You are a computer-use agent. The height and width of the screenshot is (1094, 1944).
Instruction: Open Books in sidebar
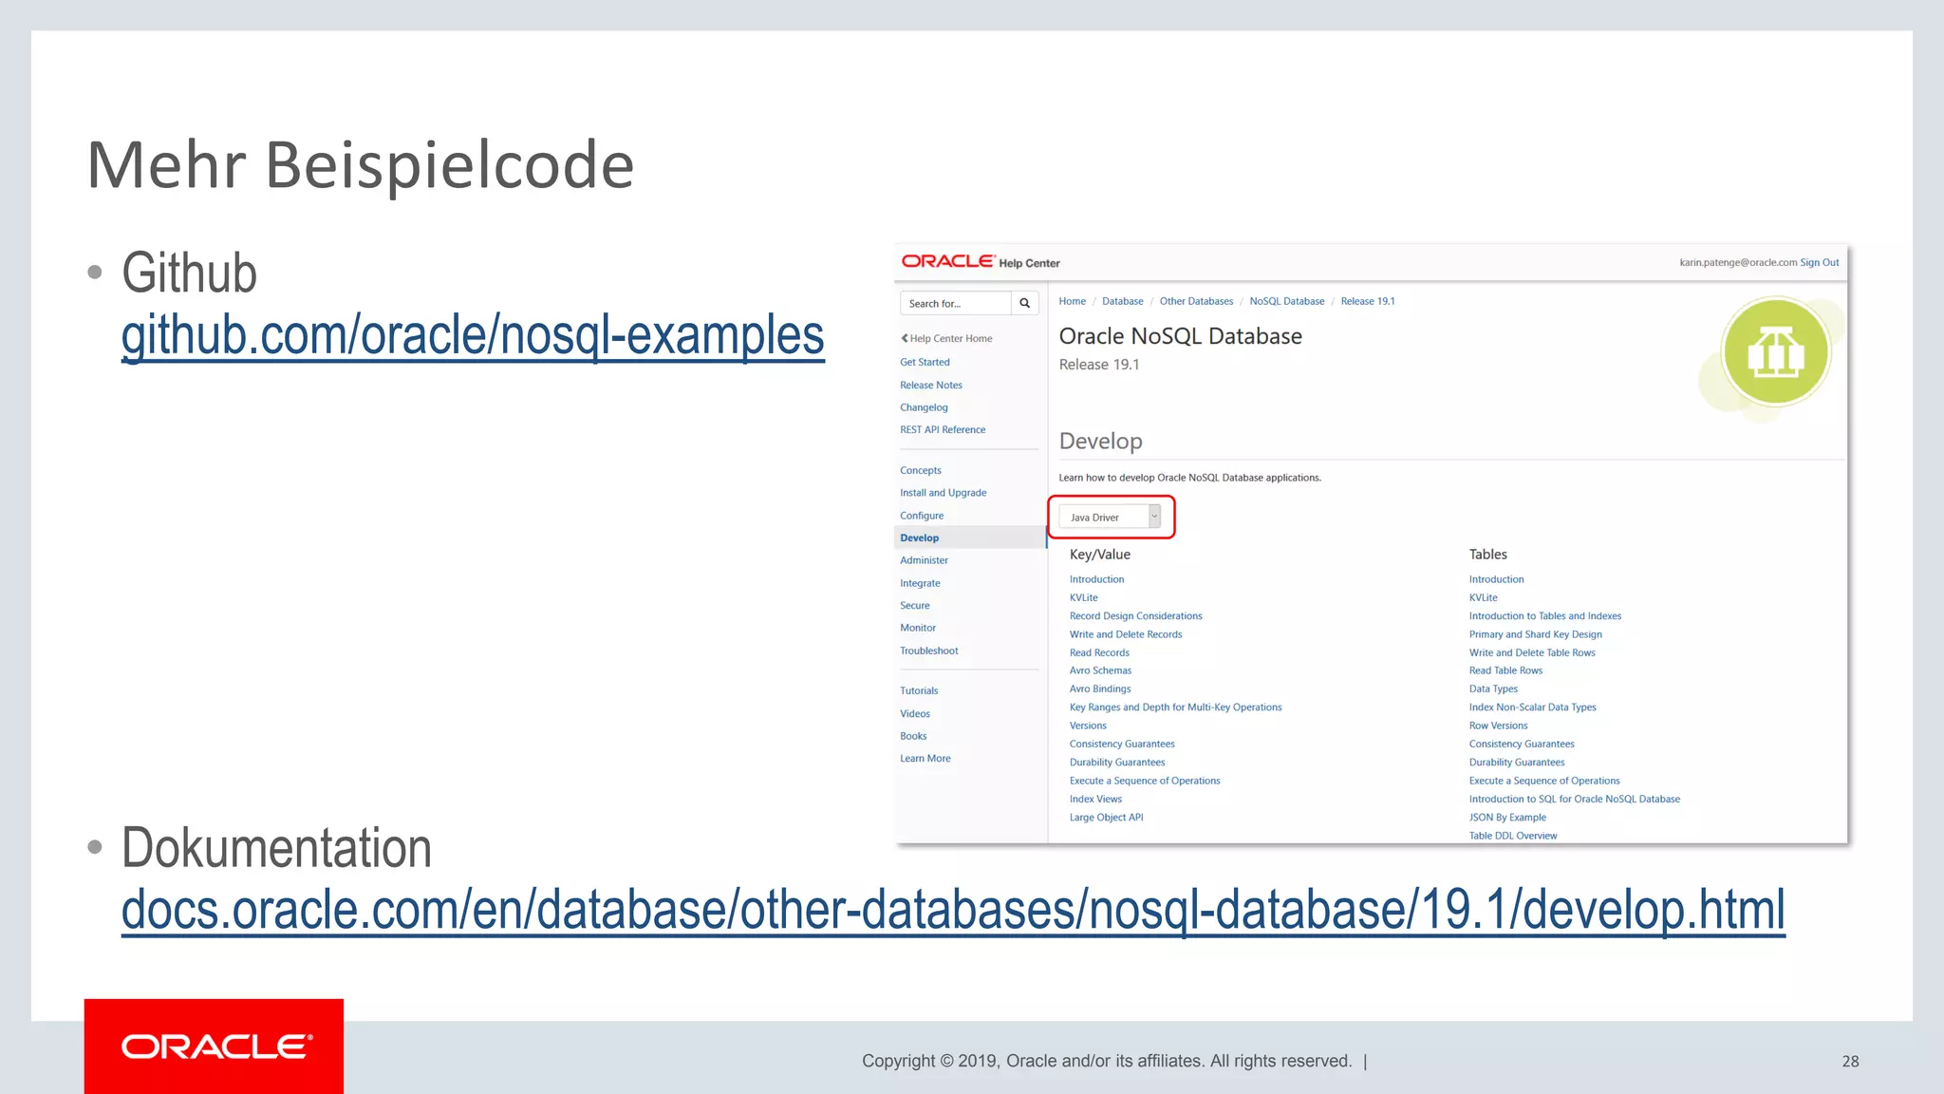coord(913,736)
